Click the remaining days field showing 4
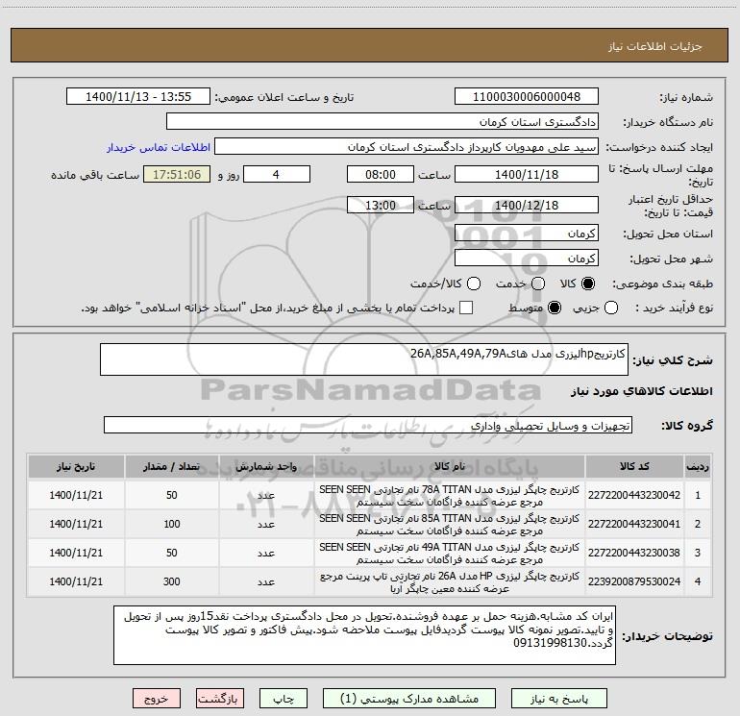Image resolution: width=740 pixels, height=716 pixels. 277,174
